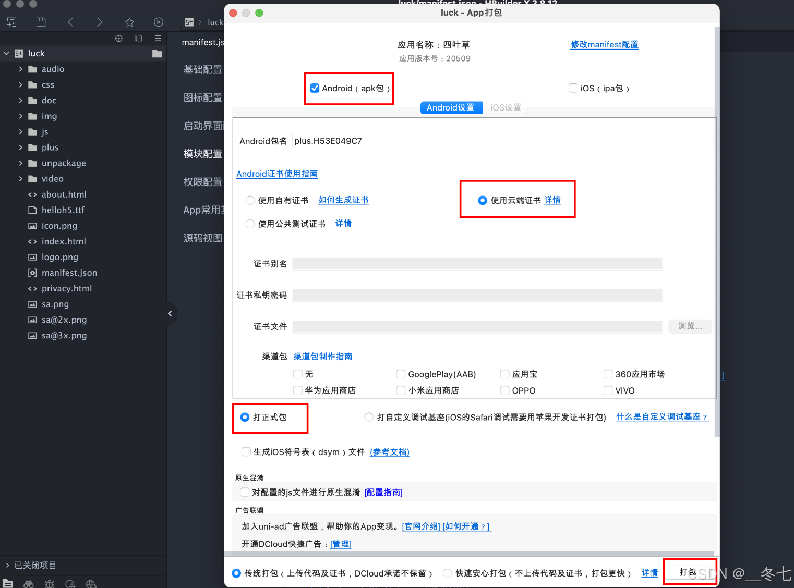This screenshot has height=588, width=794.
Task: Click the folder icon at right of luck row
Action: pos(157,54)
